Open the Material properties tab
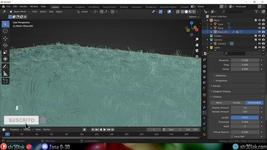Image resolution: width=267 pixels, height=150 pixels. click(x=204, y=134)
